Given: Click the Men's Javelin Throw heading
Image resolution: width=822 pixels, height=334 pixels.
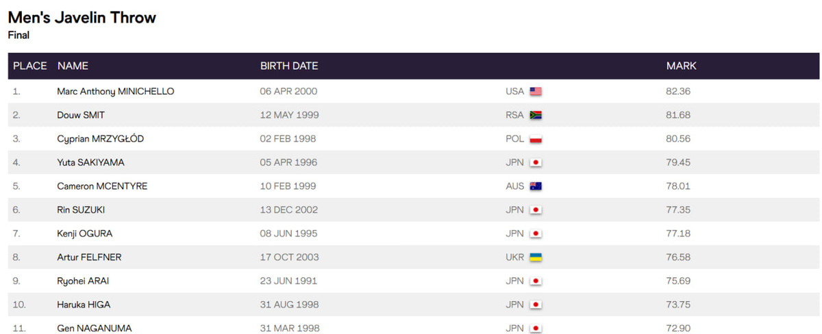Looking at the screenshot, I should pyautogui.click(x=82, y=18).
